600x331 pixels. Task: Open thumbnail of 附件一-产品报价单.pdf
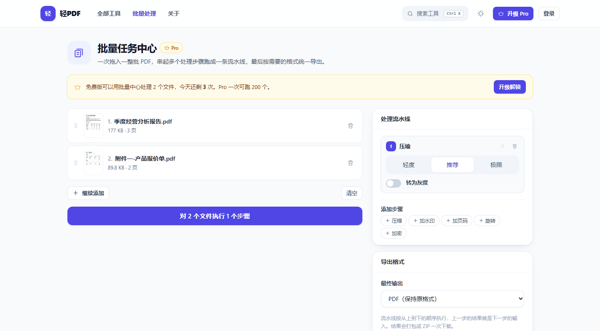[94, 163]
